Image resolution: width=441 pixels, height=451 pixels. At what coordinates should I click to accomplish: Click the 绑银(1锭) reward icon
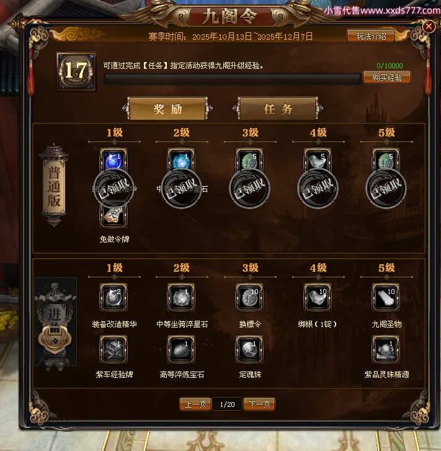pos(318,297)
